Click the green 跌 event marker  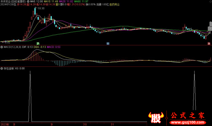pos(38,43)
